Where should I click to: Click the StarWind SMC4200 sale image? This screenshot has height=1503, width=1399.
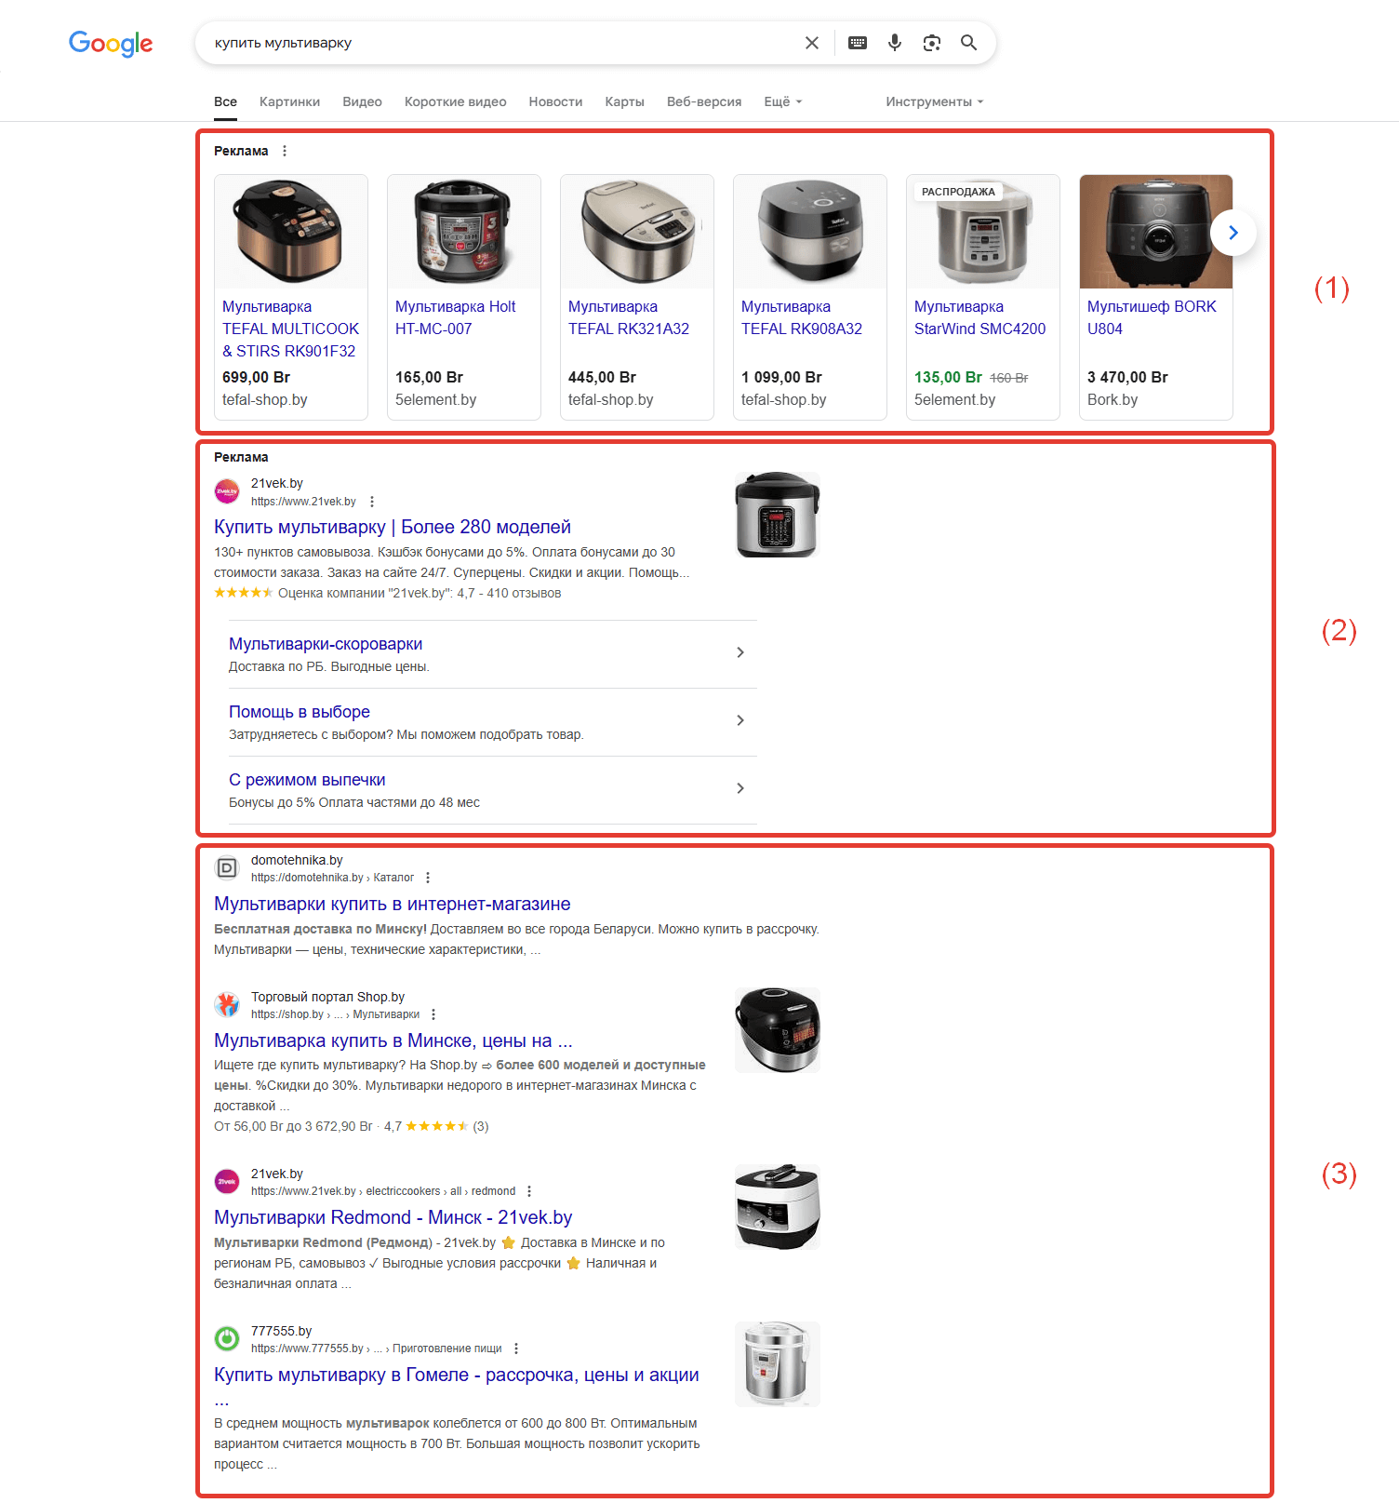pyautogui.click(x=983, y=232)
